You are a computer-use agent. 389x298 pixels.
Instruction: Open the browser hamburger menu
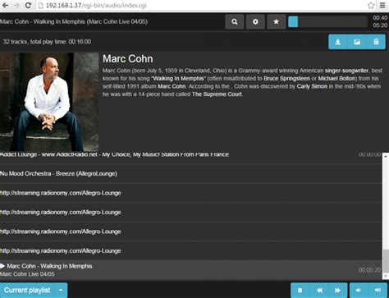tap(382, 5)
